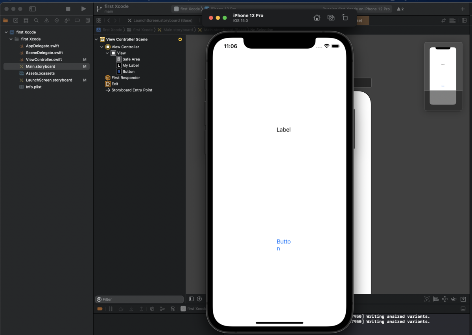Open the Source Control navigator

(16, 20)
